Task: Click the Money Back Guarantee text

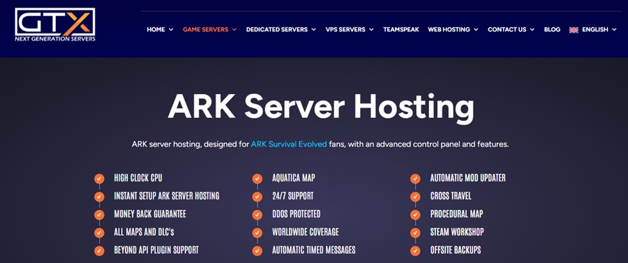Action: (150, 214)
